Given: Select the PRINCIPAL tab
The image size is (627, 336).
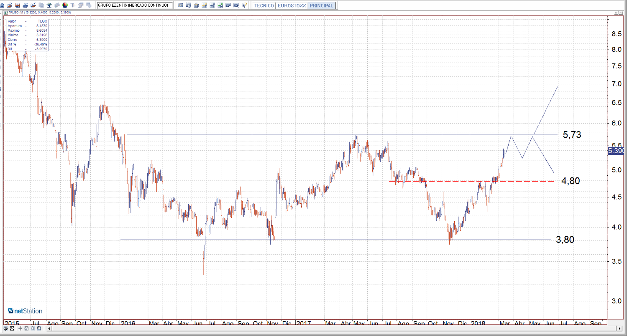Looking at the screenshot, I should pyautogui.click(x=321, y=5).
